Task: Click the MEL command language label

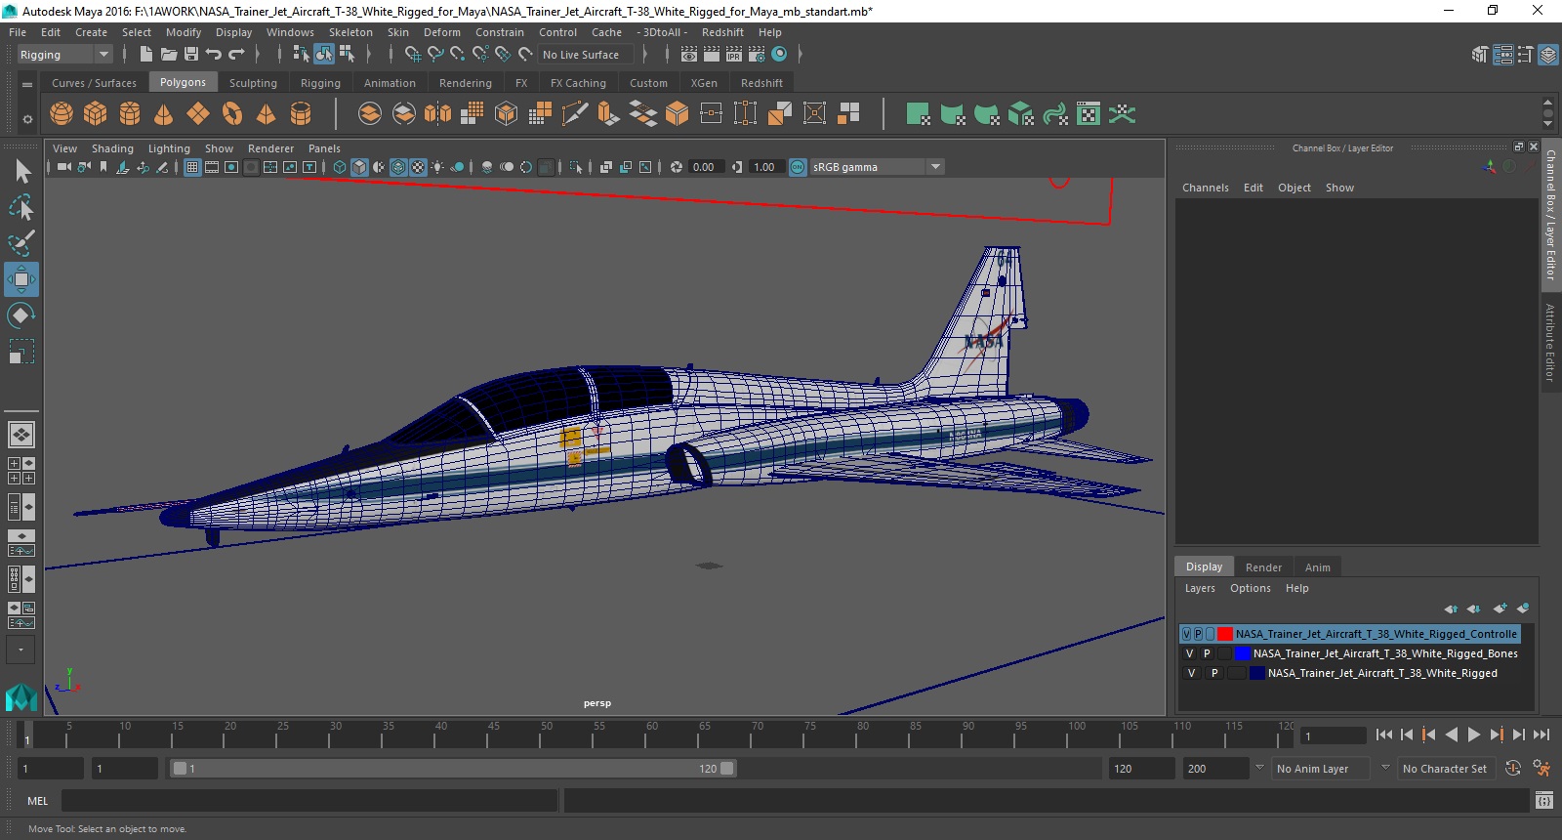Action: point(37,801)
